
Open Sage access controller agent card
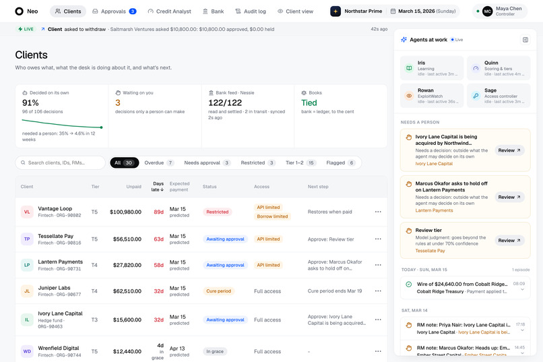coord(499,95)
